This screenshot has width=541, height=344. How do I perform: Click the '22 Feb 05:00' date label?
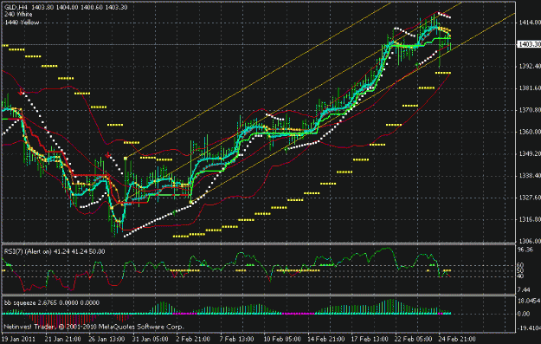click(413, 339)
